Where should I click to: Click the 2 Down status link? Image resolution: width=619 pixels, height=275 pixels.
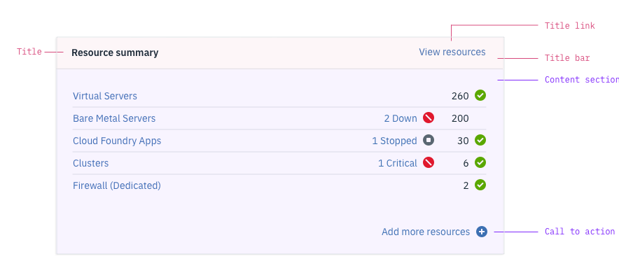pyautogui.click(x=401, y=118)
